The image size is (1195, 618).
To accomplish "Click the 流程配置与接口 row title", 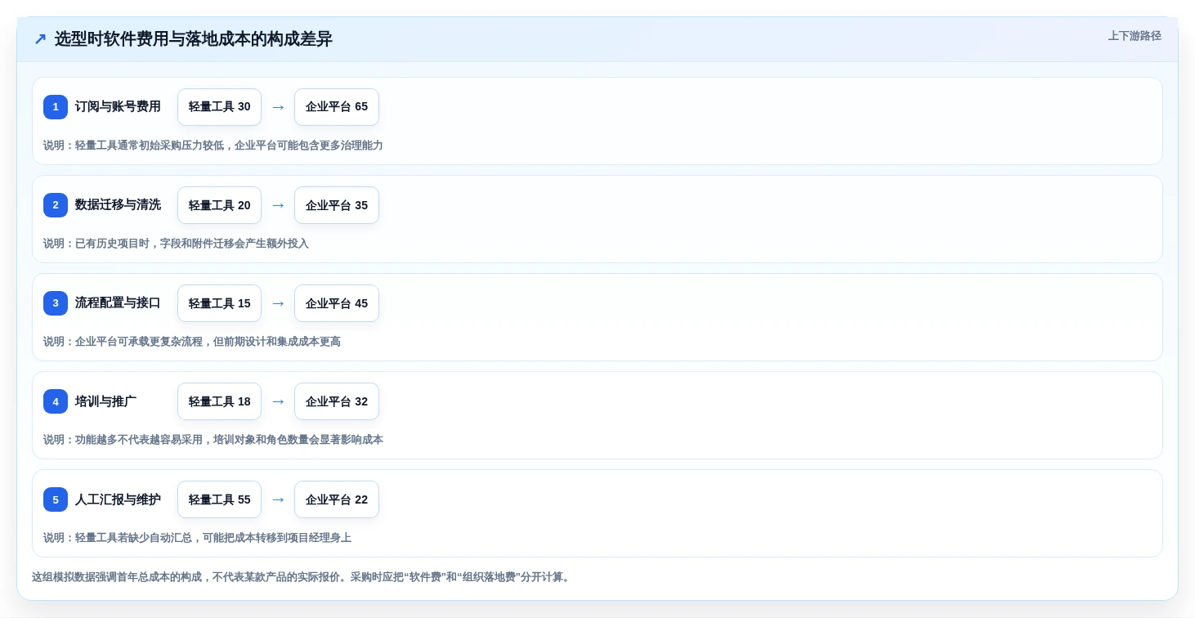I will [118, 303].
